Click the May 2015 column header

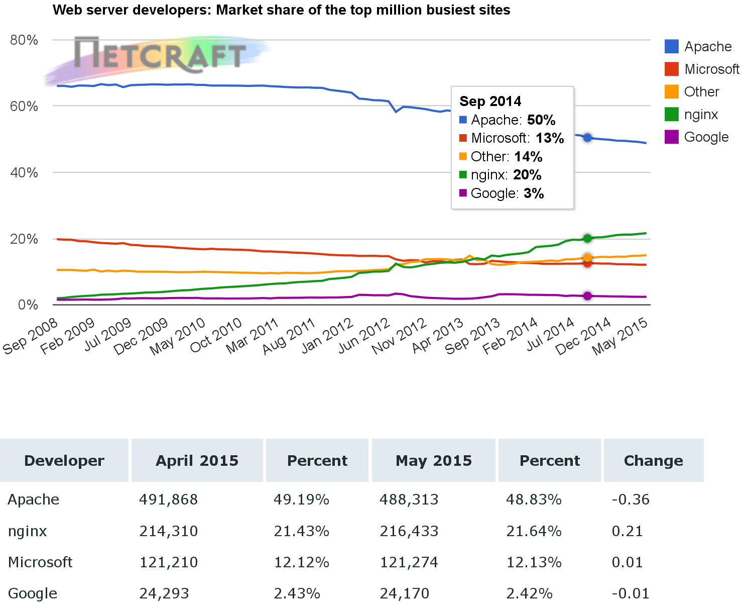click(434, 460)
